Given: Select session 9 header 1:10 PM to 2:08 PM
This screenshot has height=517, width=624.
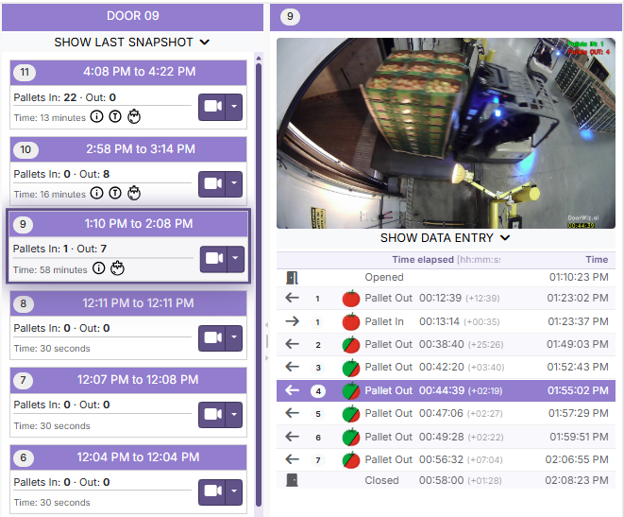Looking at the screenshot, I should click(x=128, y=224).
